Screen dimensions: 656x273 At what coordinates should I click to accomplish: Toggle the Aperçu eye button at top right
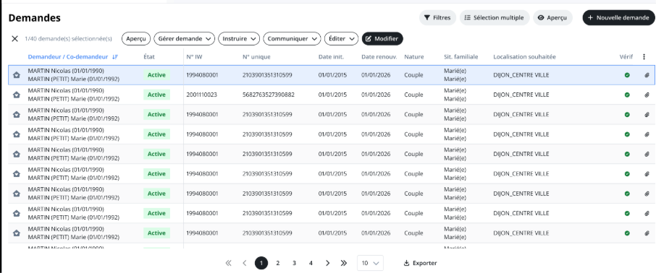pos(552,17)
